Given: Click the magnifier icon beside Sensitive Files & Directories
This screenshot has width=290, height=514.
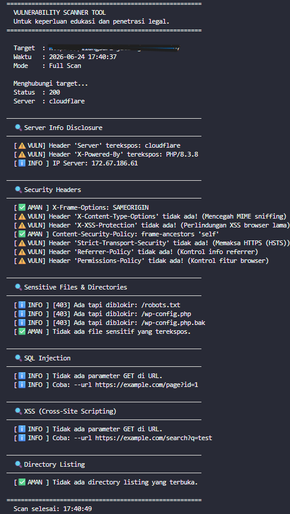Looking at the screenshot, I should (18, 287).
